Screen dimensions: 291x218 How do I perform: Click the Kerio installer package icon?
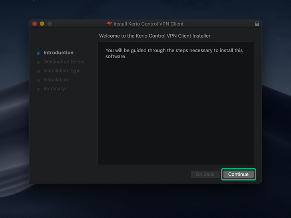[x=109, y=24]
